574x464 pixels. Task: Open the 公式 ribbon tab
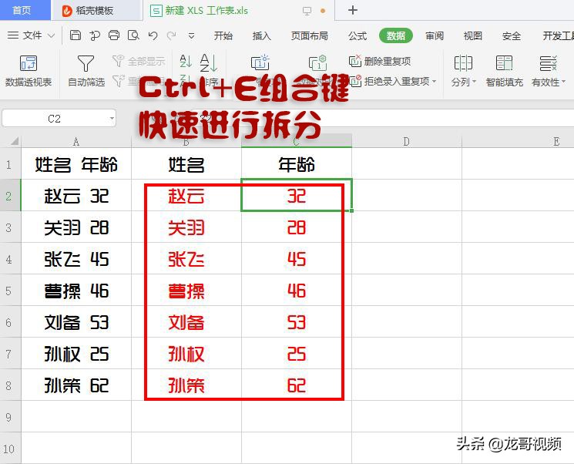click(x=357, y=36)
